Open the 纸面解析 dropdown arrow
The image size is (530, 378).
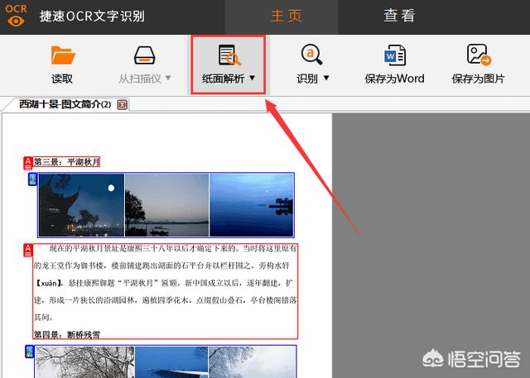pyautogui.click(x=252, y=79)
